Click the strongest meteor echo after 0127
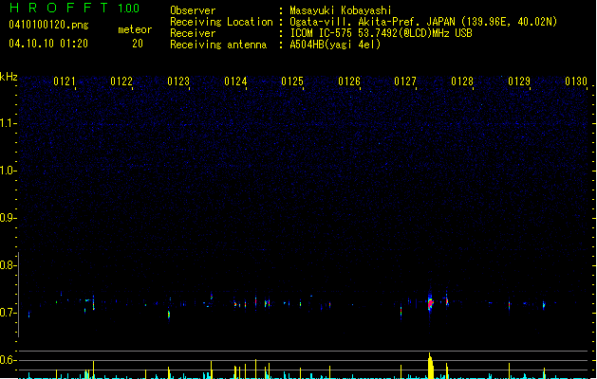The width and height of the screenshot is (597, 379). click(430, 303)
